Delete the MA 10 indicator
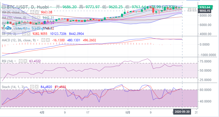Screen dimensions: 219x117 click(x=38, y=17)
